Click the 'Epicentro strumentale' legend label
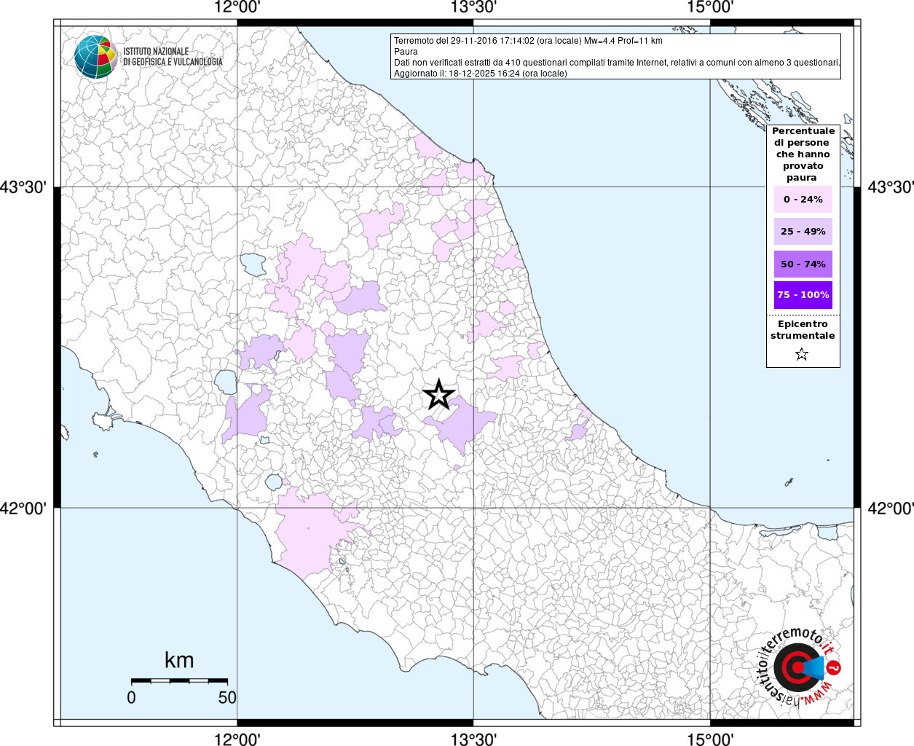 (x=803, y=330)
